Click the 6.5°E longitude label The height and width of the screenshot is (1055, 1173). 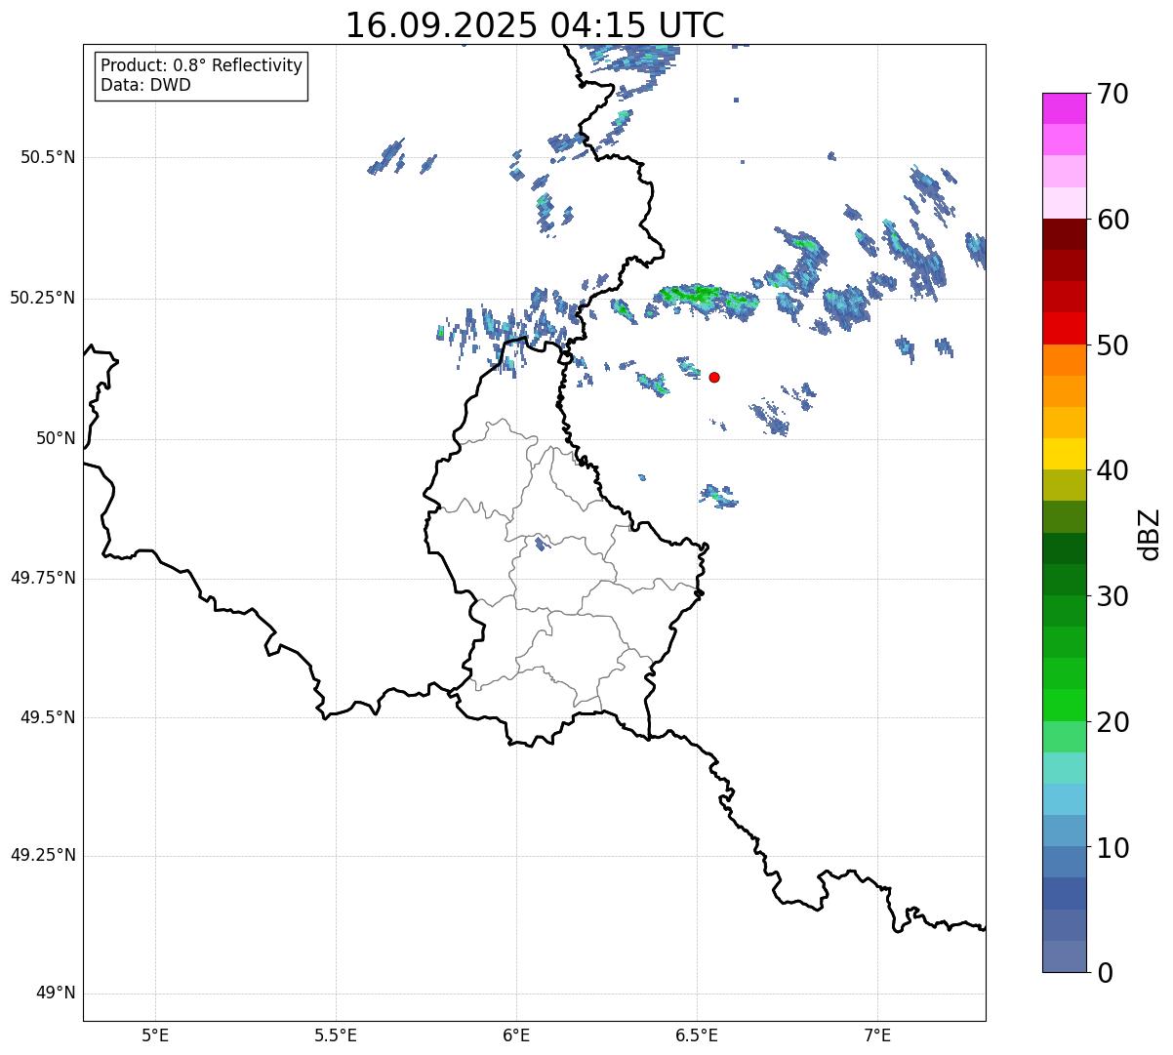pyautogui.click(x=697, y=1035)
